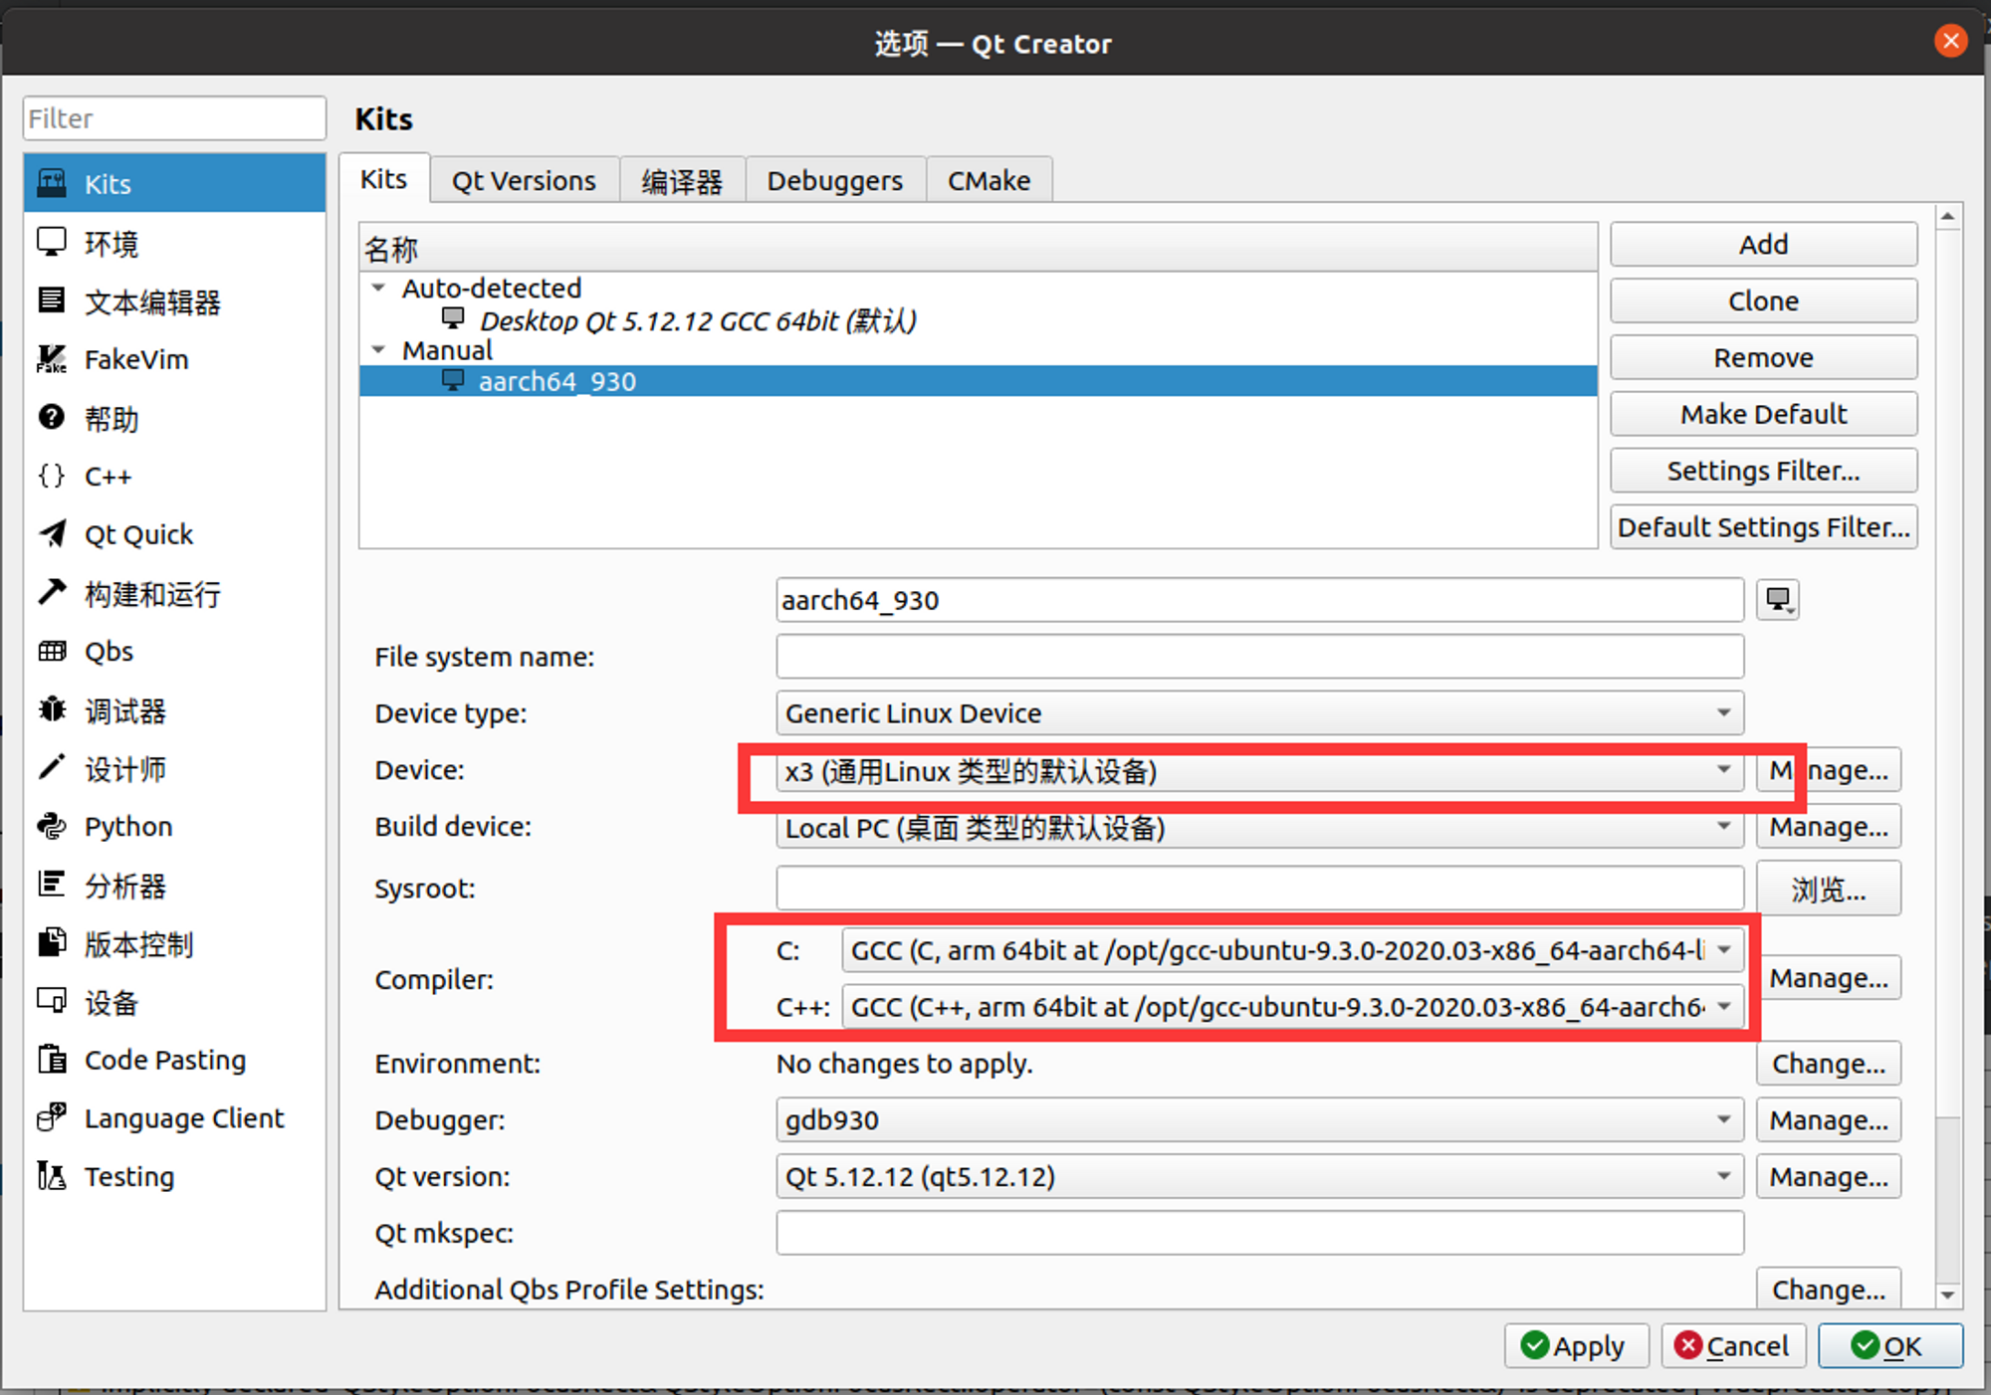This screenshot has width=1991, height=1395.
Task: Click Manage... next to Qt version
Action: pos(1829,1177)
